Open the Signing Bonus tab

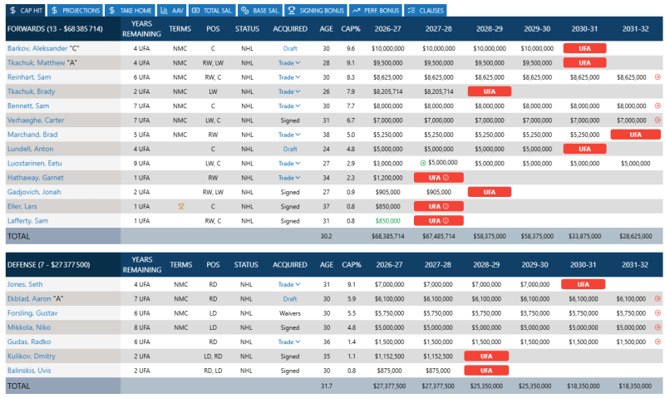click(316, 10)
